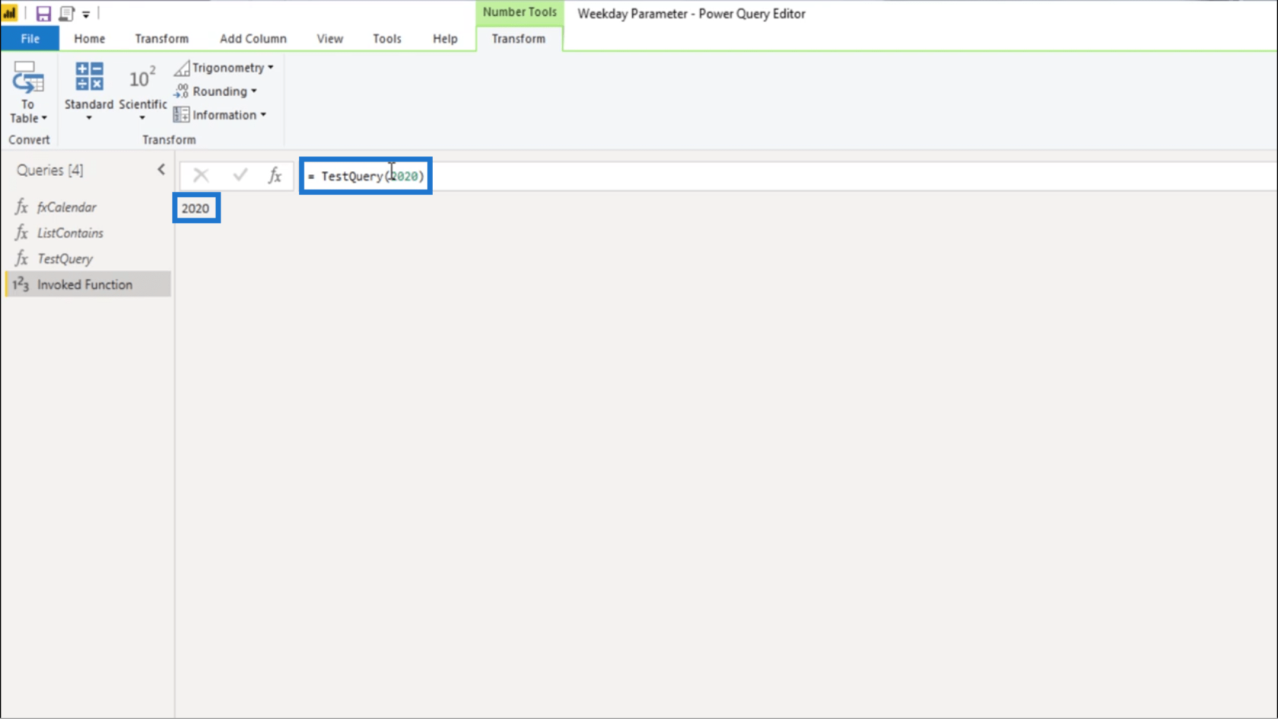Open the Trigonometry dropdown
1278x719 pixels.
[x=224, y=68]
